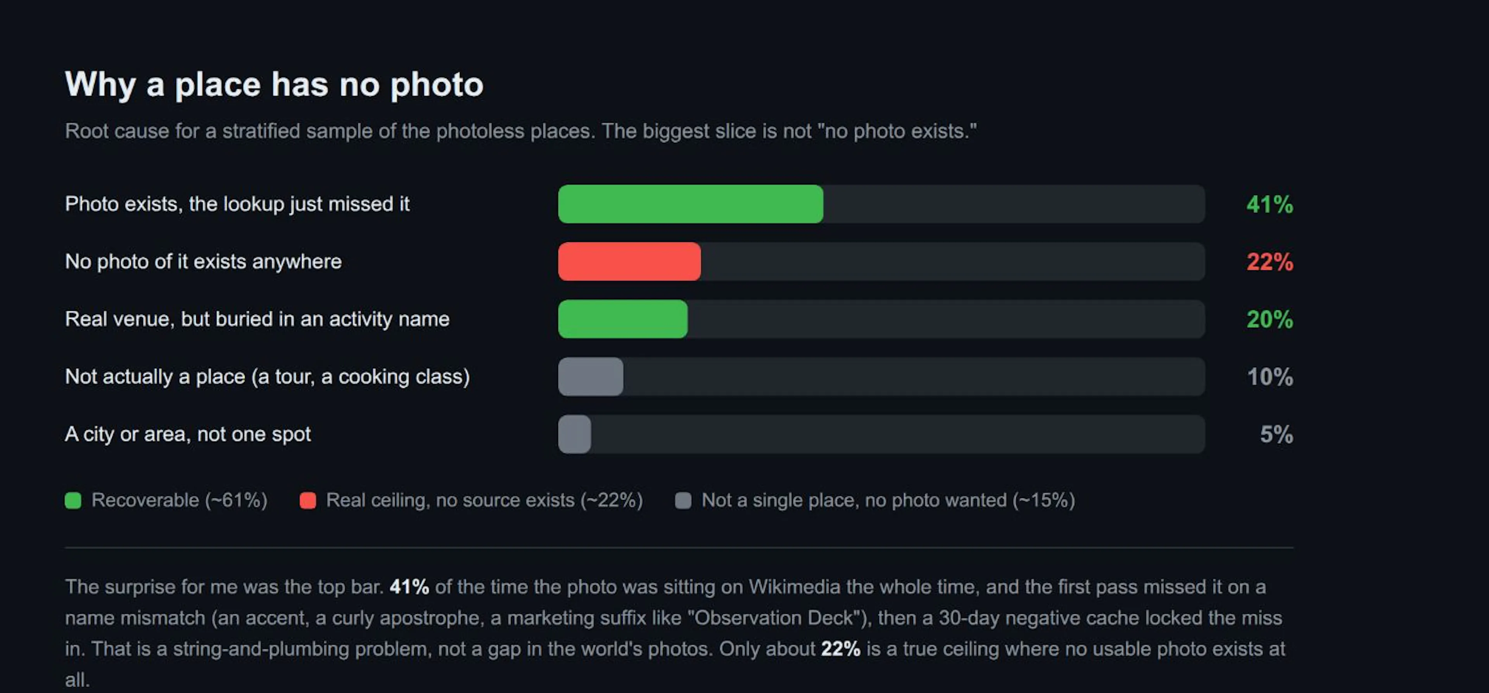Click the bold 41% in the paragraph

pos(409,587)
